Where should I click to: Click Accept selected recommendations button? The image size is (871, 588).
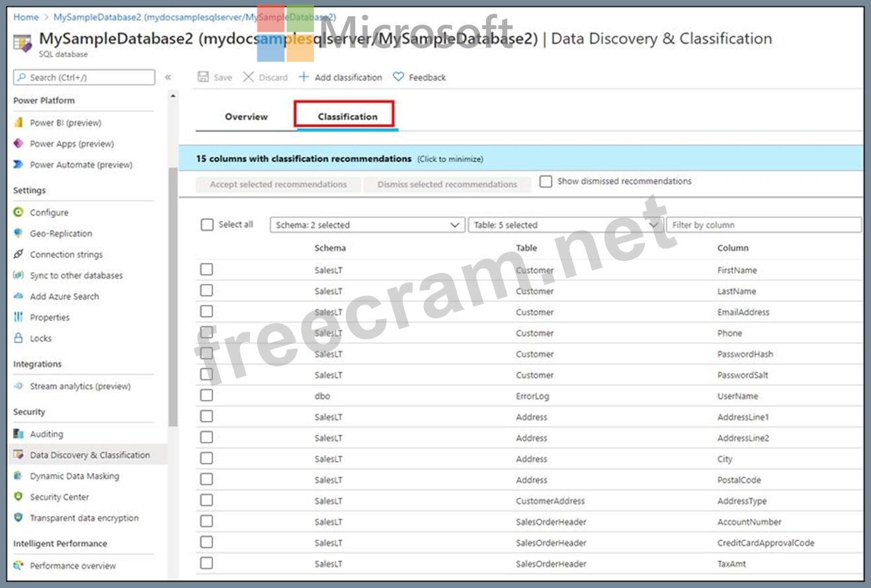278,184
